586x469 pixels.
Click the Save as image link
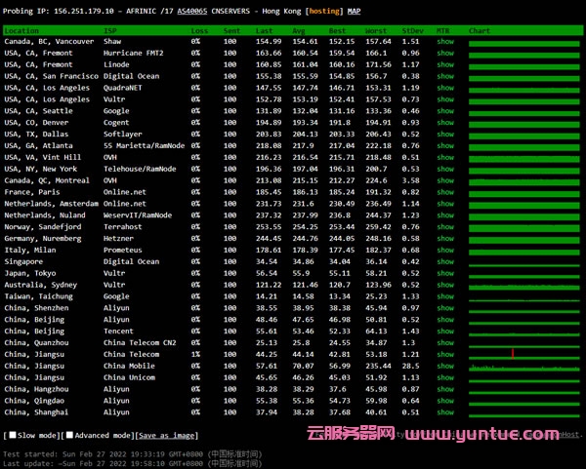[x=166, y=436]
